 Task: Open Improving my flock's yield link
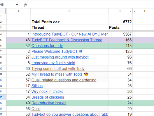tap(53, 63)
